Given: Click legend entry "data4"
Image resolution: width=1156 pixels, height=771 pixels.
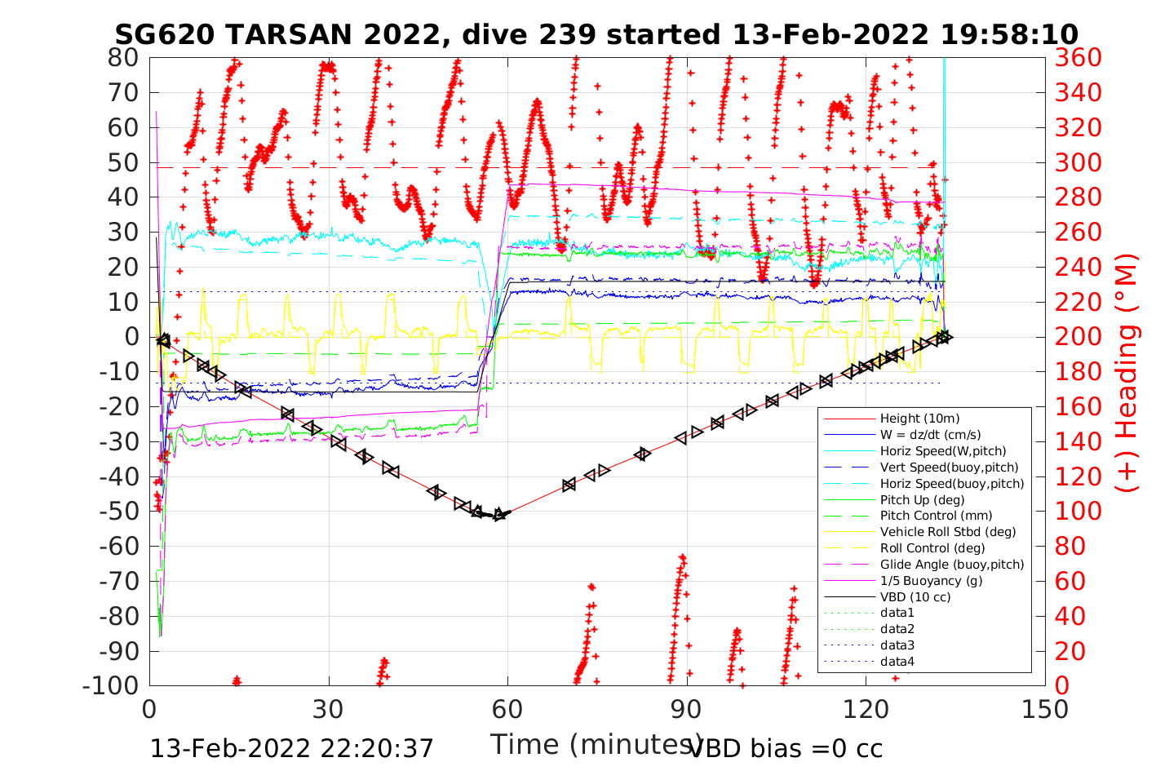Looking at the screenshot, I should (897, 662).
